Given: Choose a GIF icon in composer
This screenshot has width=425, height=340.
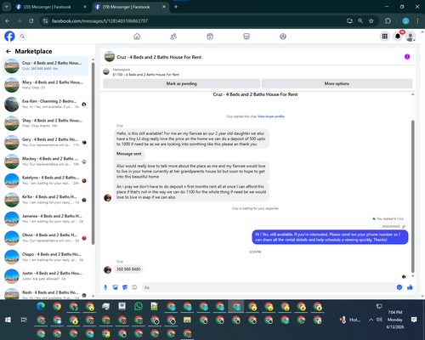Looking at the screenshot, I should 134,287.
